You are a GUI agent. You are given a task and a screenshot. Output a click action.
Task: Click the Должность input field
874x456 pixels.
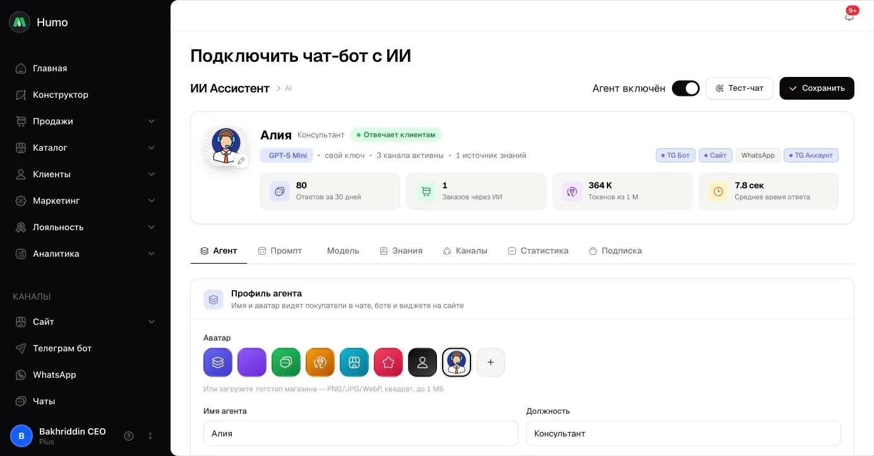click(x=683, y=433)
